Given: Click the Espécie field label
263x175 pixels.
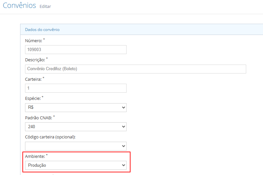Looking at the screenshot, I should tap(33, 99).
